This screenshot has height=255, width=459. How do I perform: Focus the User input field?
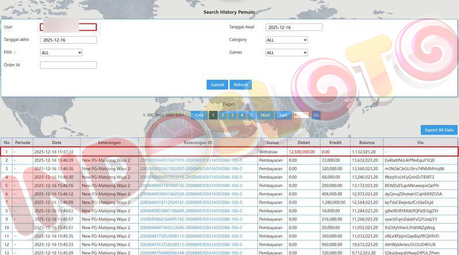point(68,27)
